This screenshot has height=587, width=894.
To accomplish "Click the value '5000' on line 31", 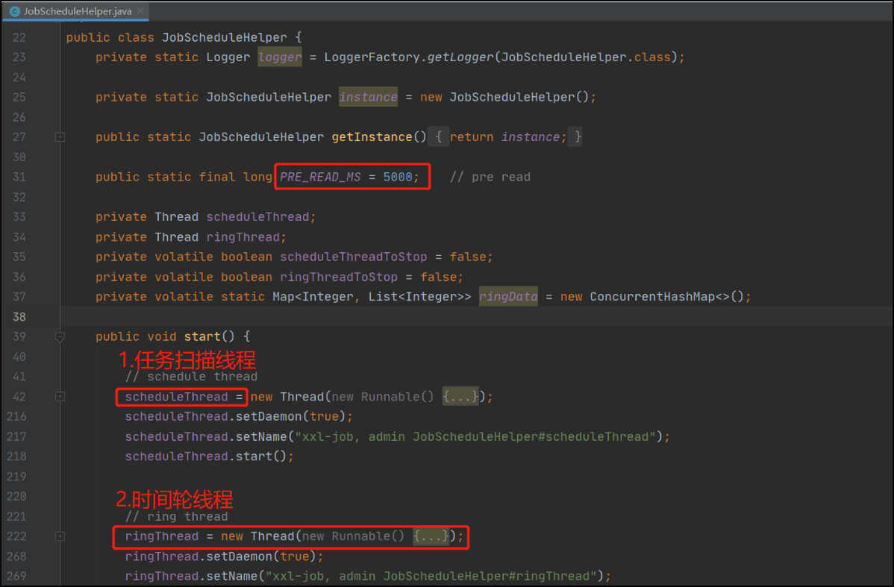I will pos(398,178).
